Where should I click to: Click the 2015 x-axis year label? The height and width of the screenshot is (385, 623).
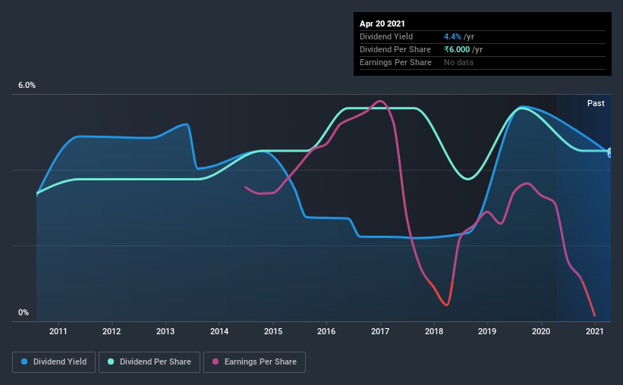273,331
